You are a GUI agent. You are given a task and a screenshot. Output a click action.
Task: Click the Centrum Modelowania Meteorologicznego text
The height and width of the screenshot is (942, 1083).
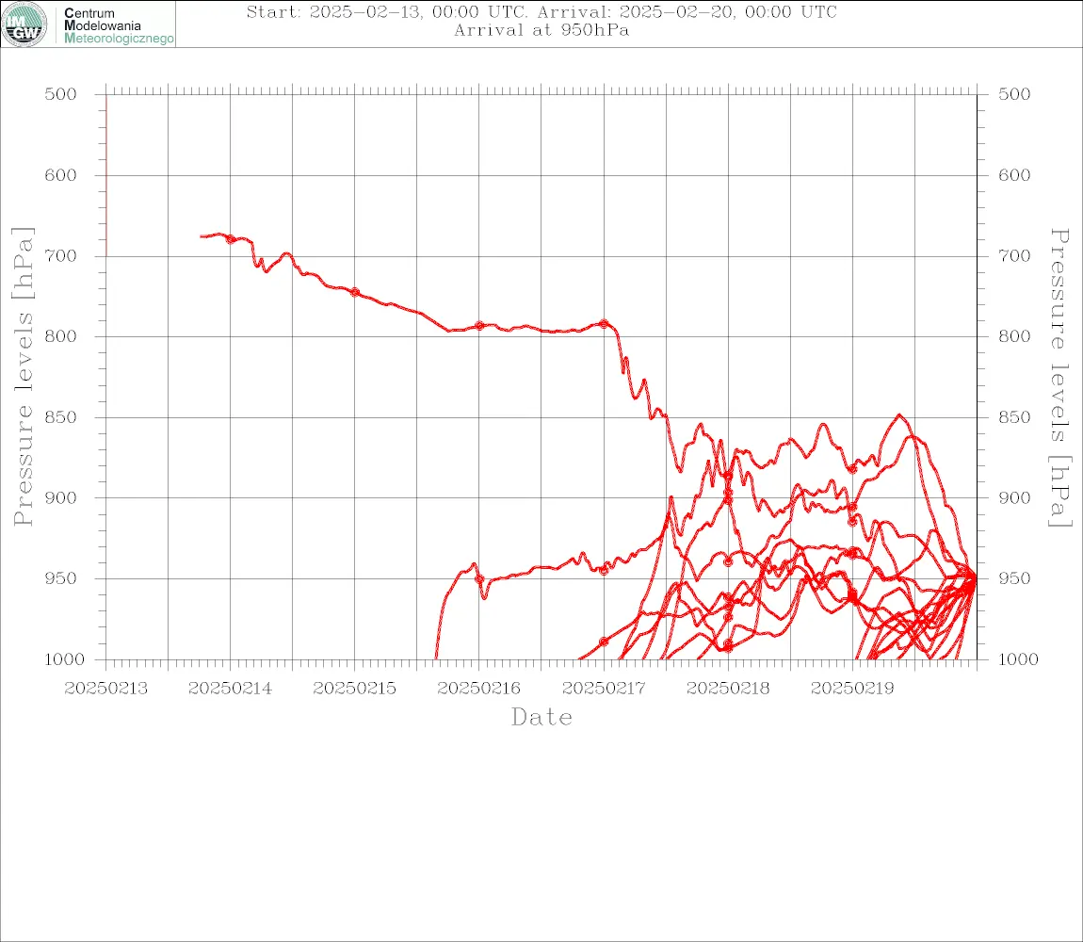coord(119,25)
